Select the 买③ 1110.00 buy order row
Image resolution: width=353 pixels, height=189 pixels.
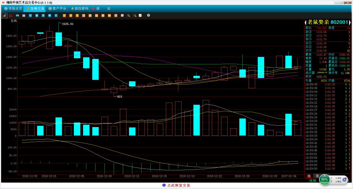pos(328,51)
